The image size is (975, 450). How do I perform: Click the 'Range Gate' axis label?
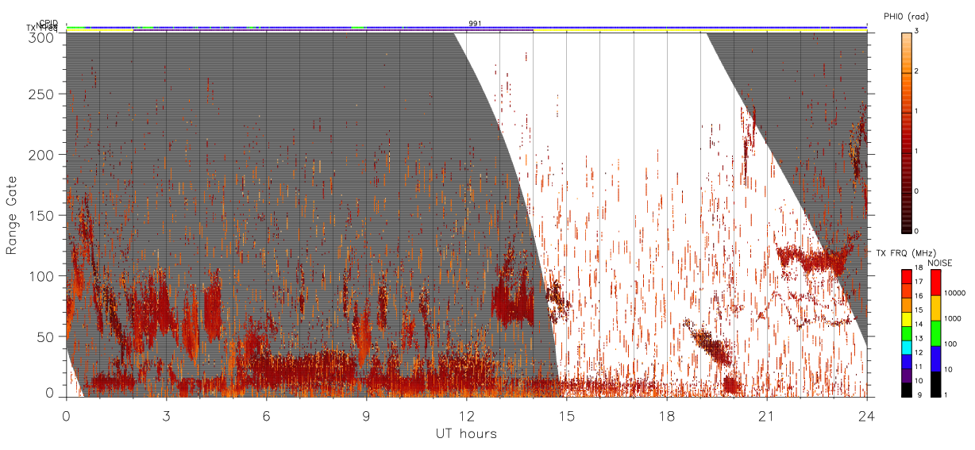coord(12,217)
